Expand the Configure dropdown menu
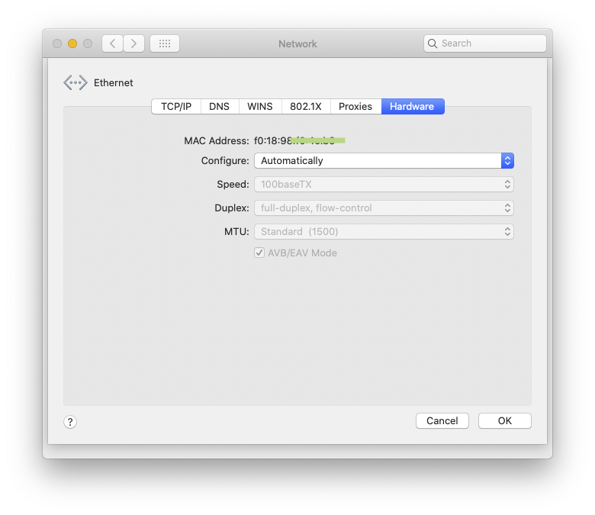Image resolution: width=595 pixels, height=515 pixels. tap(384, 161)
